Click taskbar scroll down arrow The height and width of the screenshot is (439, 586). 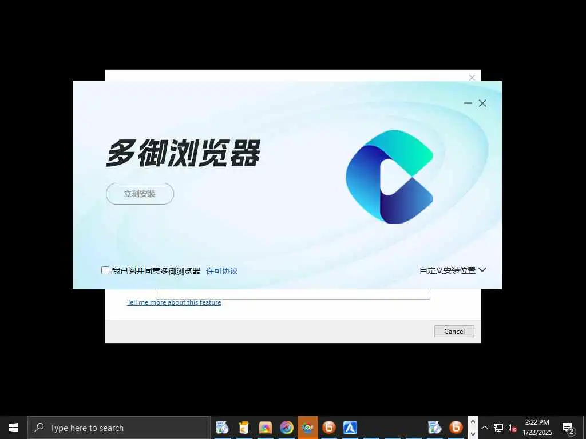click(473, 433)
